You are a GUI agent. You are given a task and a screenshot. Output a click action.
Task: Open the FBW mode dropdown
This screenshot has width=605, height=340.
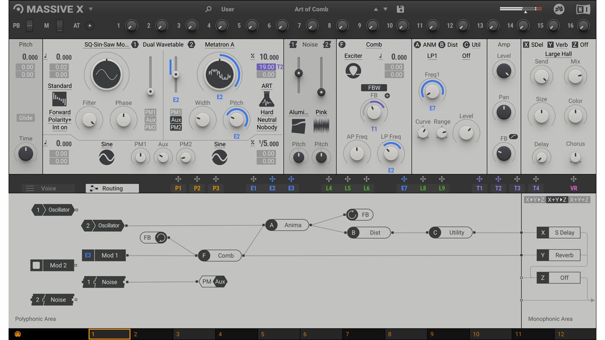(374, 88)
